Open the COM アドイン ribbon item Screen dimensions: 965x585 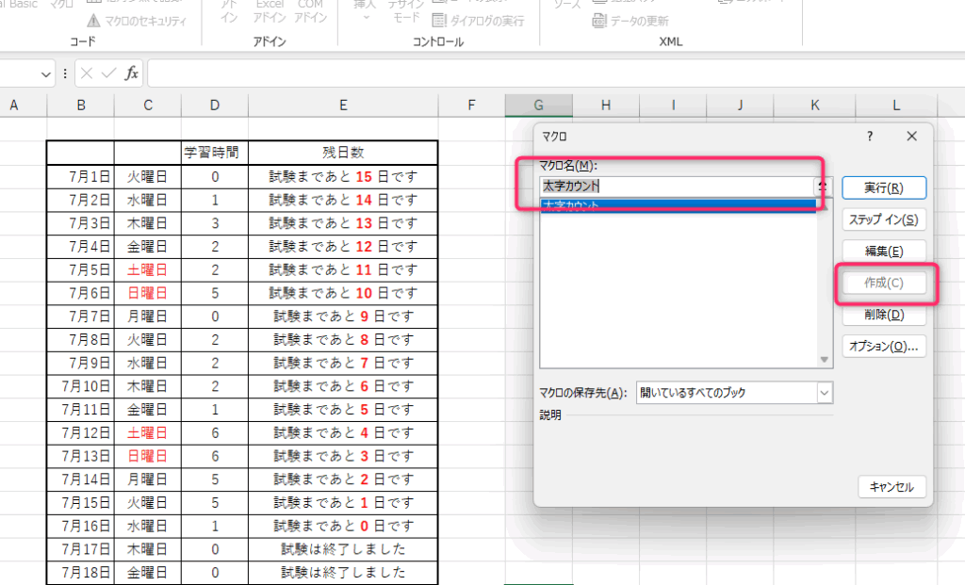(x=310, y=10)
